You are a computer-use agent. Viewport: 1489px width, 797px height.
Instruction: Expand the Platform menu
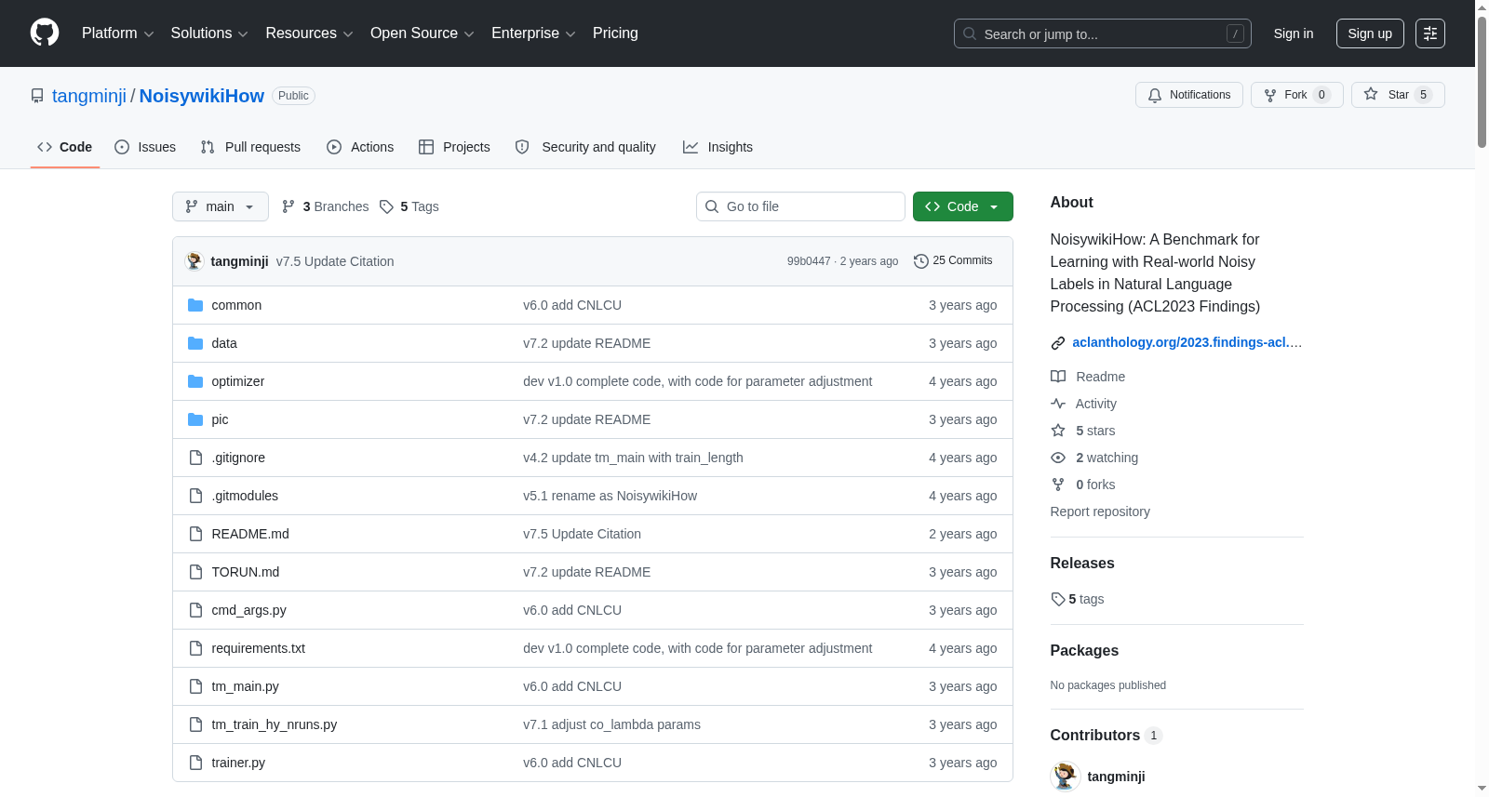point(117,33)
